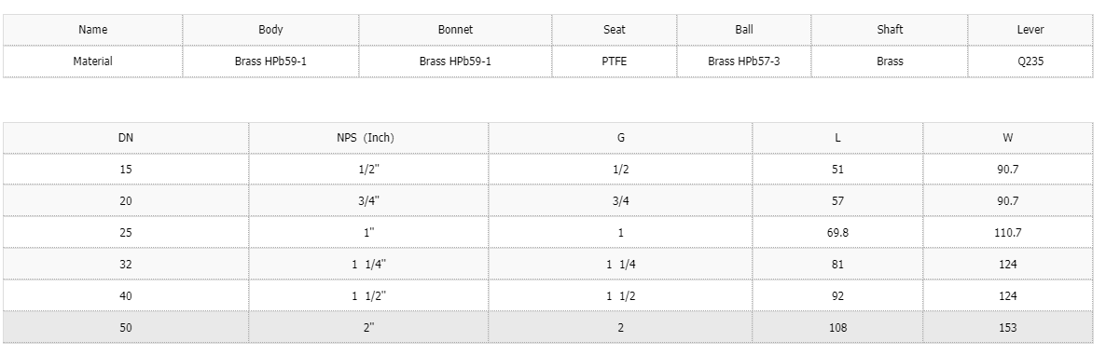Select the 3/4" NPS cell
1106x355 pixels.
[x=368, y=200]
